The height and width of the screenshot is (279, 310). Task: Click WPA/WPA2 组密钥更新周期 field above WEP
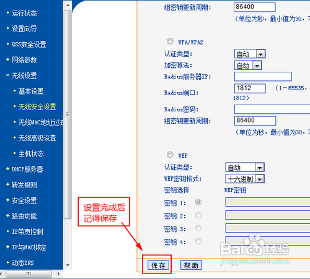255,121
